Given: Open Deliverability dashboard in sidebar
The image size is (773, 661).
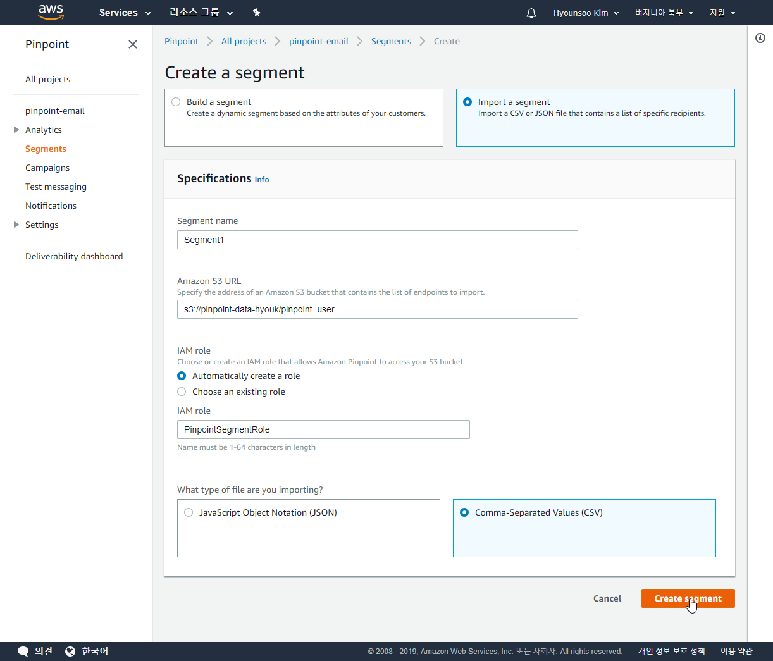Looking at the screenshot, I should [x=74, y=256].
